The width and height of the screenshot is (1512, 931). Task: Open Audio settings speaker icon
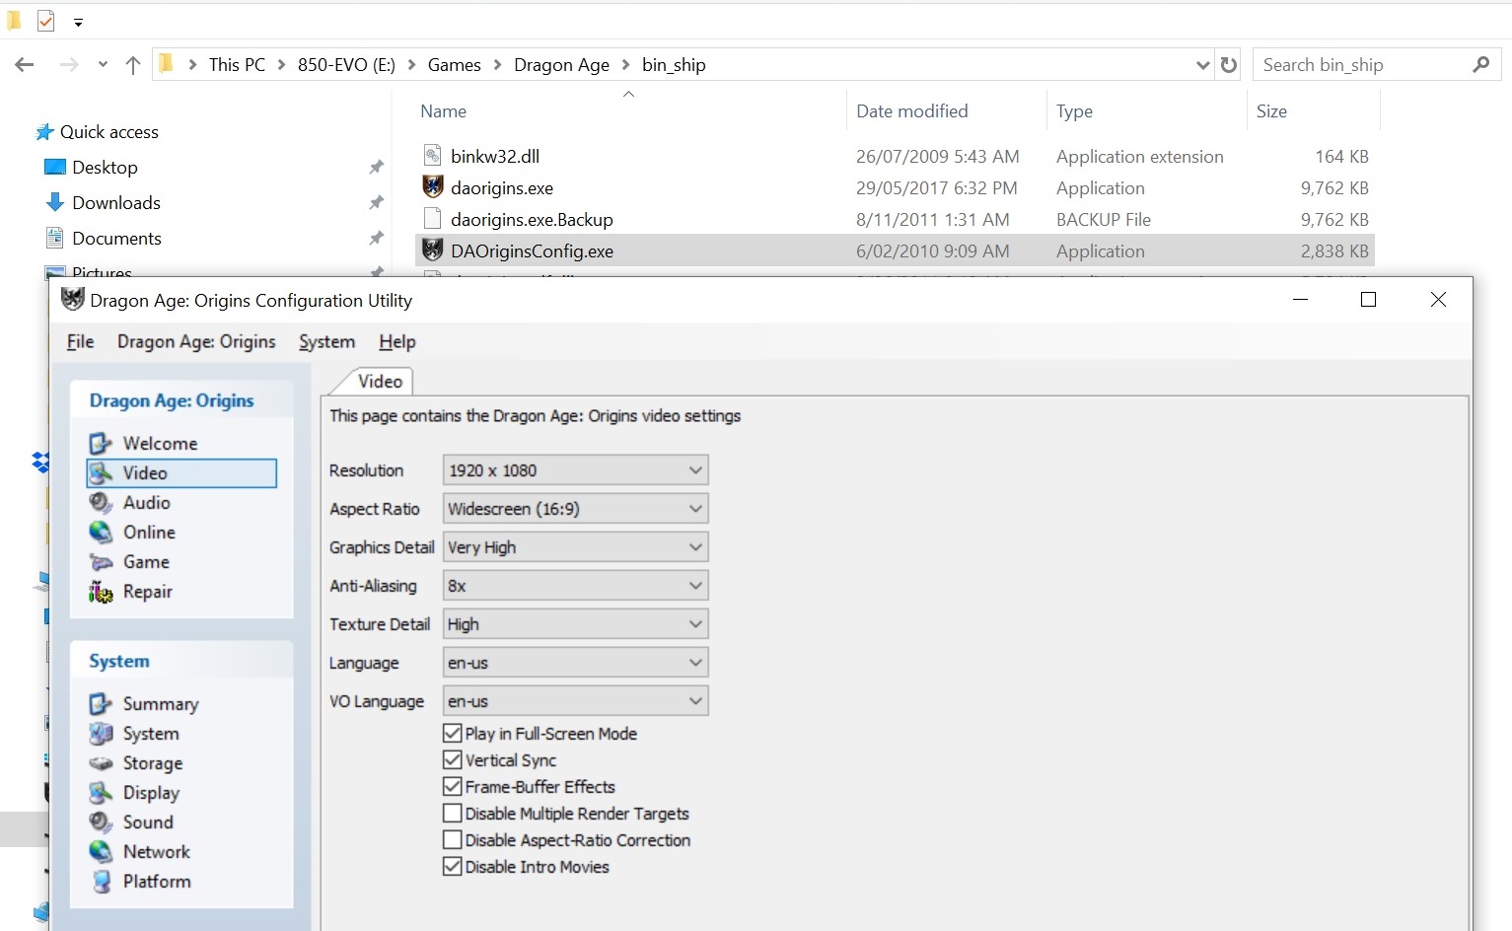tap(101, 503)
